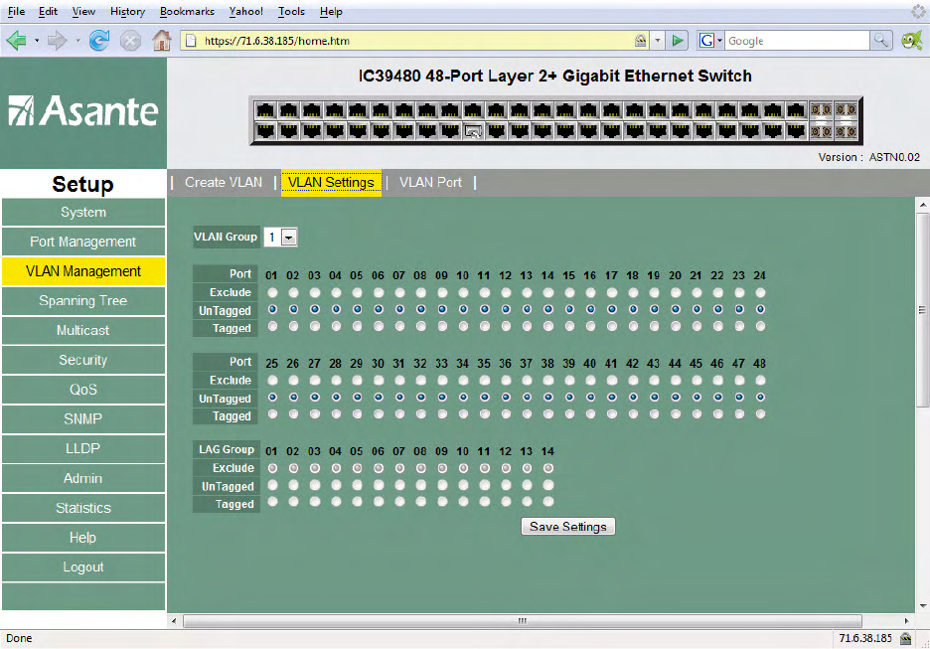The width and height of the screenshot is (930, 649).
Task: Switch to the VLAN Port tab
Action: [430, 182]
